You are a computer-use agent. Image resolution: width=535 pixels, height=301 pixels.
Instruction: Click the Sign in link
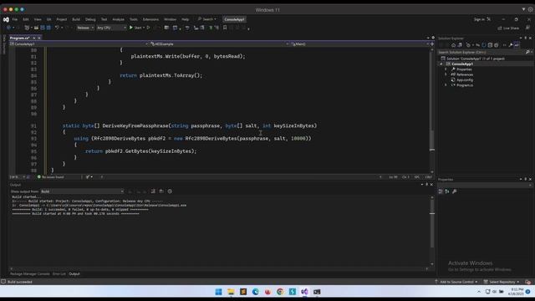pyautogui.click(x=479, y=19)
